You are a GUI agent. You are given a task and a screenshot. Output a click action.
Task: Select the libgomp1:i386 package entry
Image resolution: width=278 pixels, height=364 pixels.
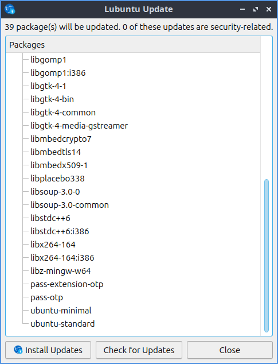(58, 73)
